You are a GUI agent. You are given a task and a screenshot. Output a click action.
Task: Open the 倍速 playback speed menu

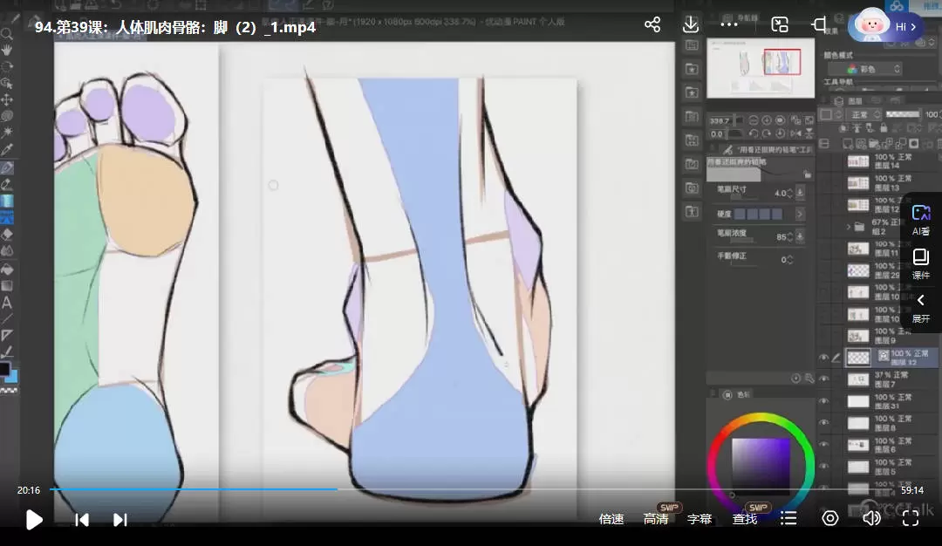tap(611, 519)
